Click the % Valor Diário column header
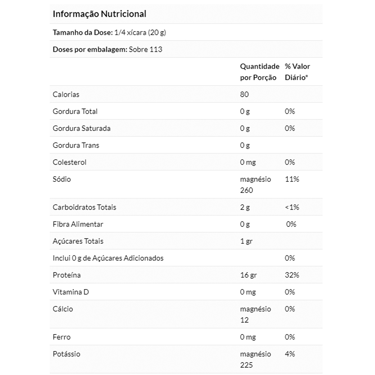The width and height of the screenshot is (375, 375). pos(297,72)
